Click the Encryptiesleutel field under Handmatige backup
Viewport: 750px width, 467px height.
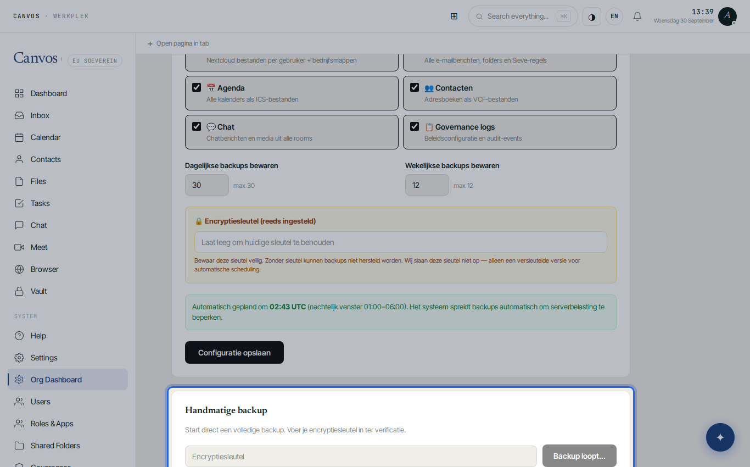tap(361, 457)
